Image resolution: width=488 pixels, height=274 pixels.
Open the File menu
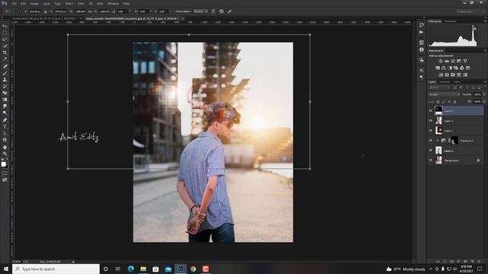pos(14,3)
